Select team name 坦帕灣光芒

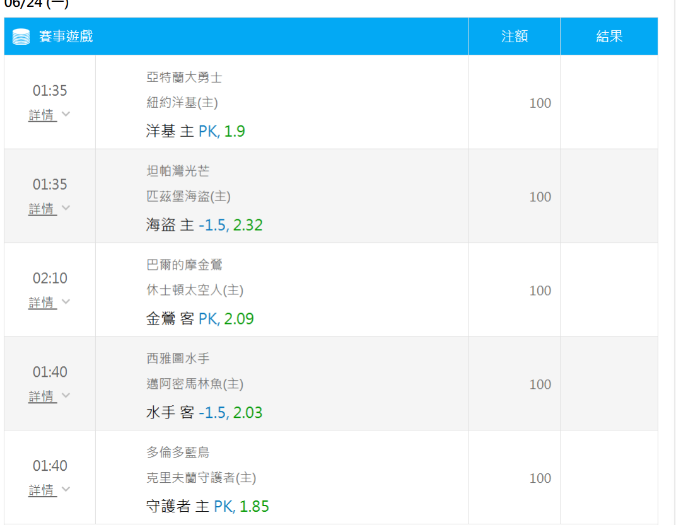tap(178, 171)
